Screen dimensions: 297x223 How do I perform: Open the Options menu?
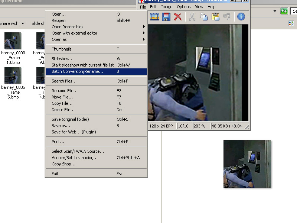[183, 7]
